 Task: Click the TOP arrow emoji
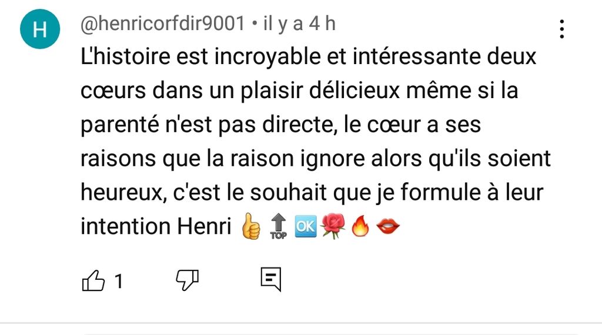[x=278, y=226]
